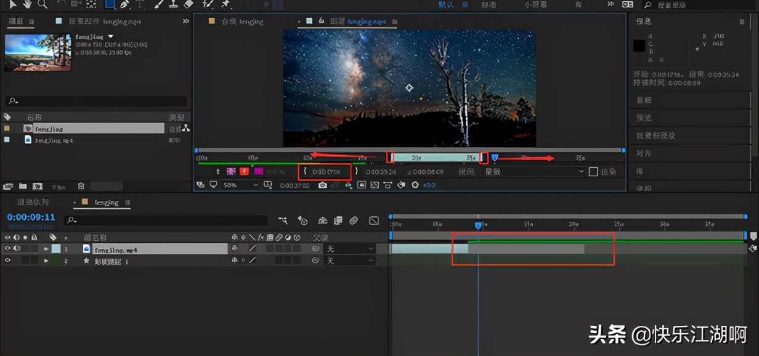759x356 pixels.
Task: Select the Roto Brush tool
Action: pyautogui.click(x=208, y=4)
